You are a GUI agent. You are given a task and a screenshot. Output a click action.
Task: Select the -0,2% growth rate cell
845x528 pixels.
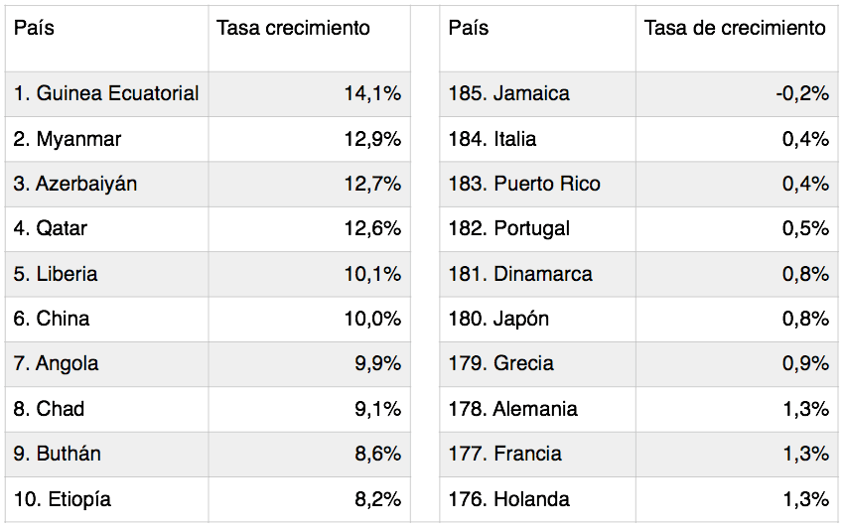737,94
